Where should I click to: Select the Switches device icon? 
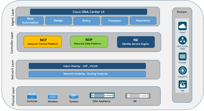coord(32,96)
